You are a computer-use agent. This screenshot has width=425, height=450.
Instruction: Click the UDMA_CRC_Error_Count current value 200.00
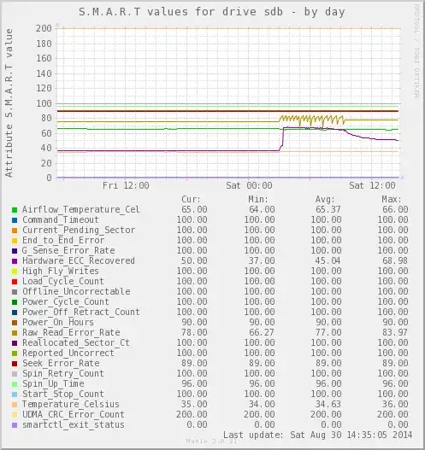pyautogui.click(x=192, y=414)
